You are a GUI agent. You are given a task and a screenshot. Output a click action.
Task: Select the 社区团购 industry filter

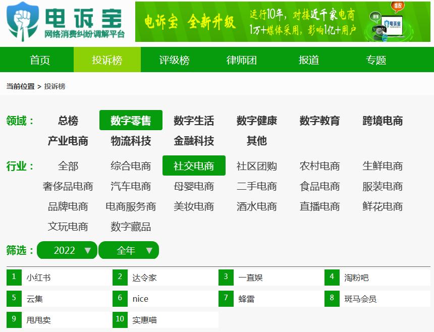click(x=257, y=165)
